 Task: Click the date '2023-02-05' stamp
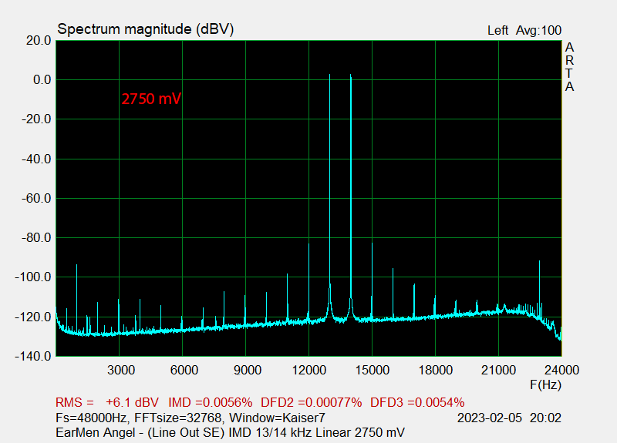coord(490,418)
